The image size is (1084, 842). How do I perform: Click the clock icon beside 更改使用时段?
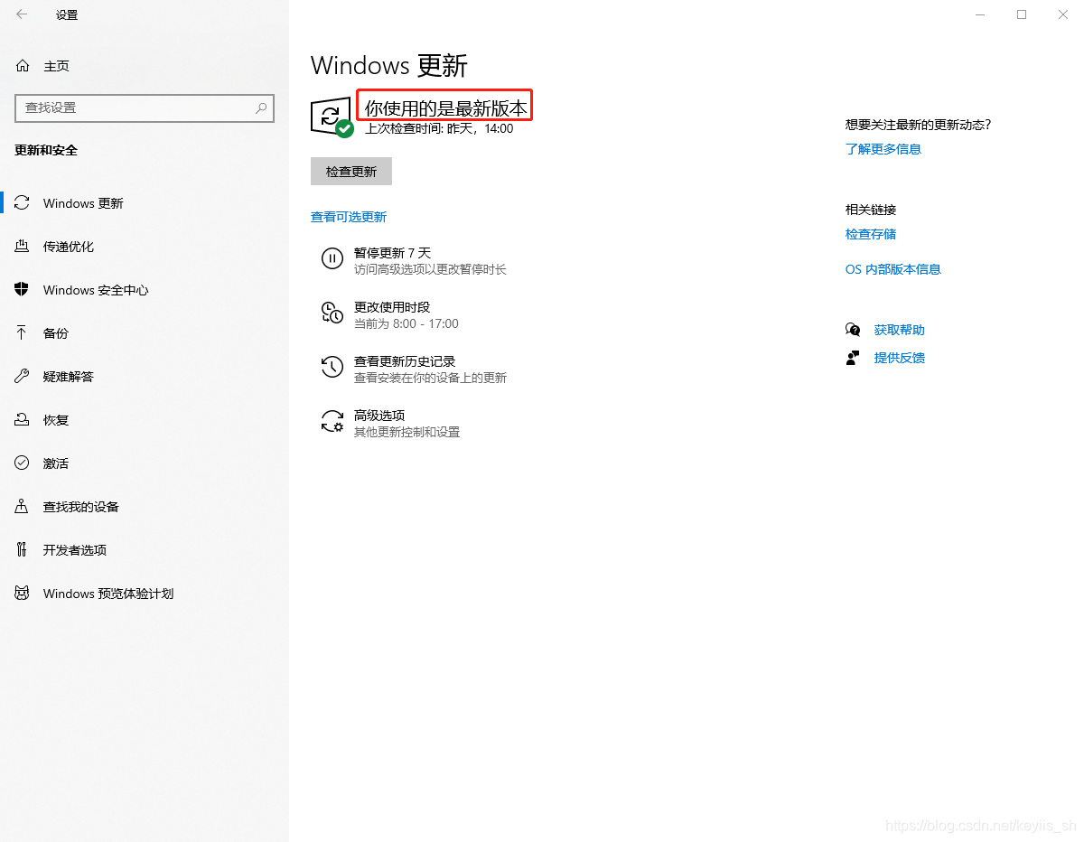(x=332, y=313)
